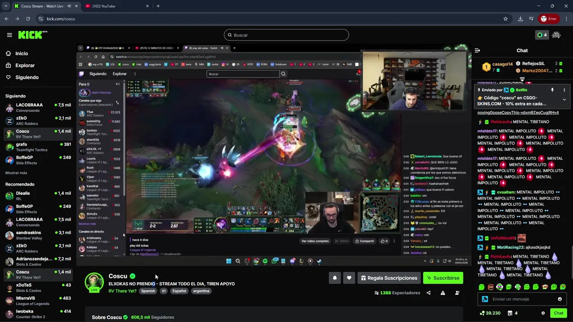Click the 1388 Espectadores viewer count
573x322 pixels.
coord(397,293)
